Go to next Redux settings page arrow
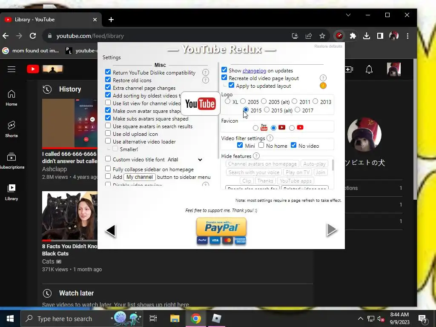Image resolution: width=436 pixels, height=327 pixels. (331, 229)
